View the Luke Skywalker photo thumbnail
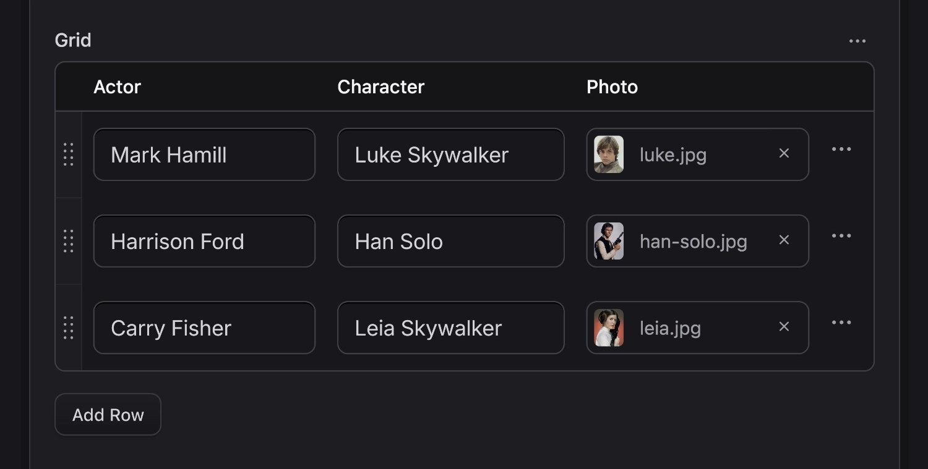 point(609,154)
